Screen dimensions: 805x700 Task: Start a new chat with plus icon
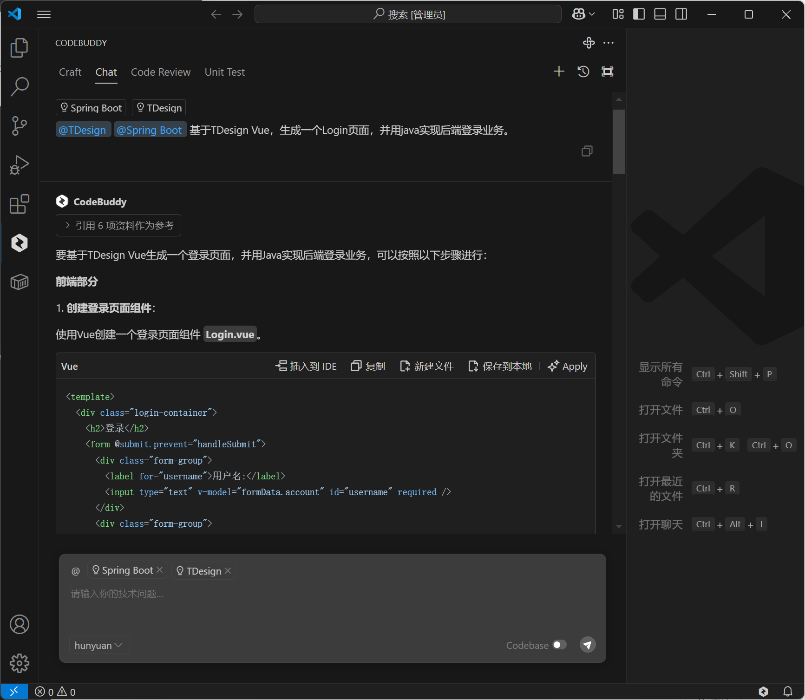click(x=559, y=72)
